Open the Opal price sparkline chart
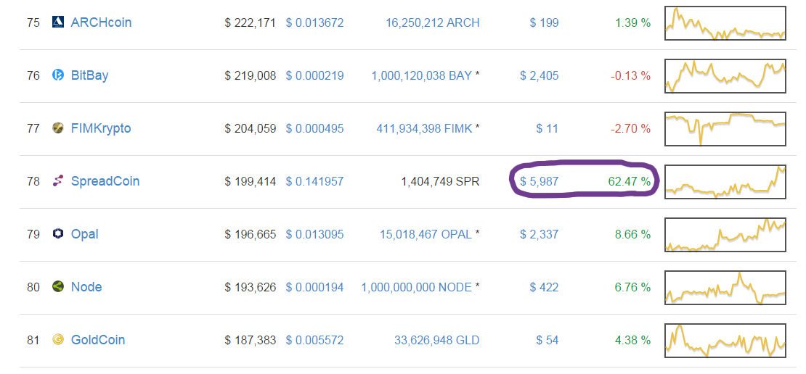This screenshot has height=374, width=806. point(725,234)
